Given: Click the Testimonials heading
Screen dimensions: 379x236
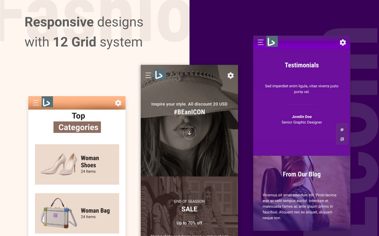Looking at the screenshot, I should pyautogui.click(x=302, y=65).
